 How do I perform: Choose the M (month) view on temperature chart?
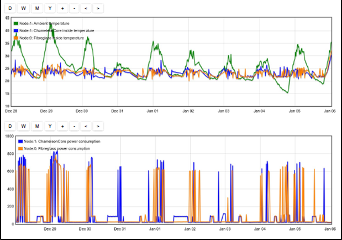pyautogui.click(x=37, y=8)
